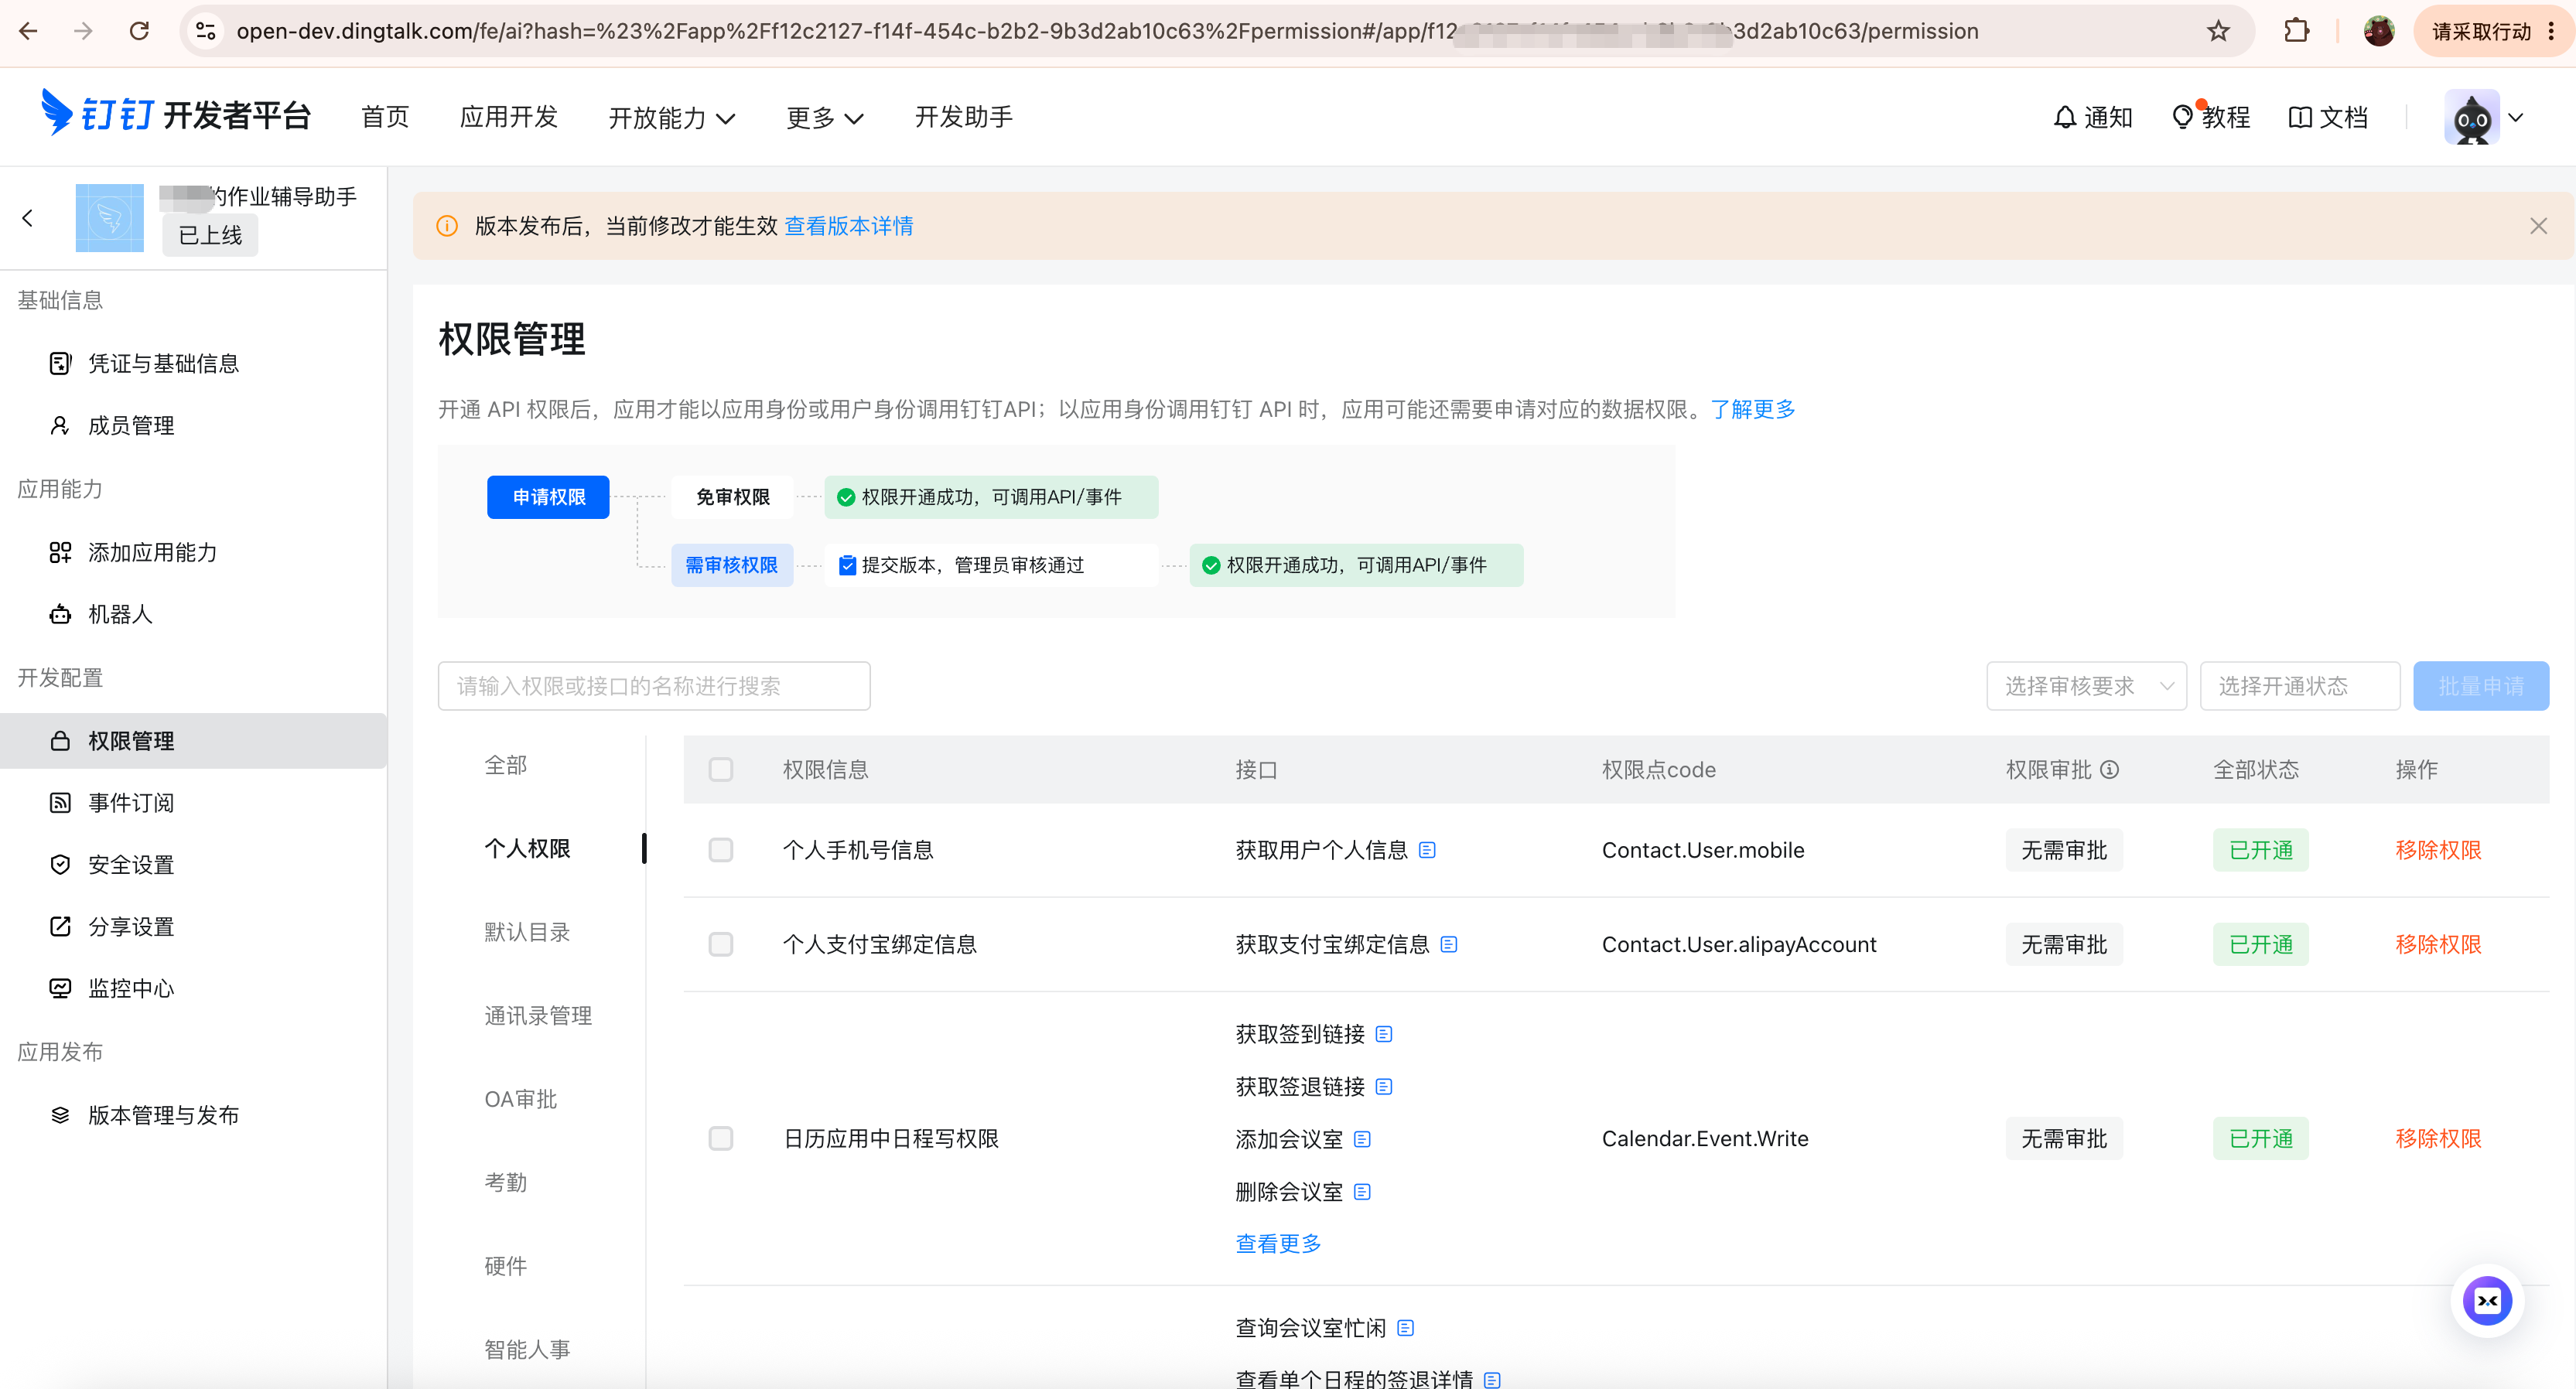Open doc icon beside 删除会议室

1362,1192
